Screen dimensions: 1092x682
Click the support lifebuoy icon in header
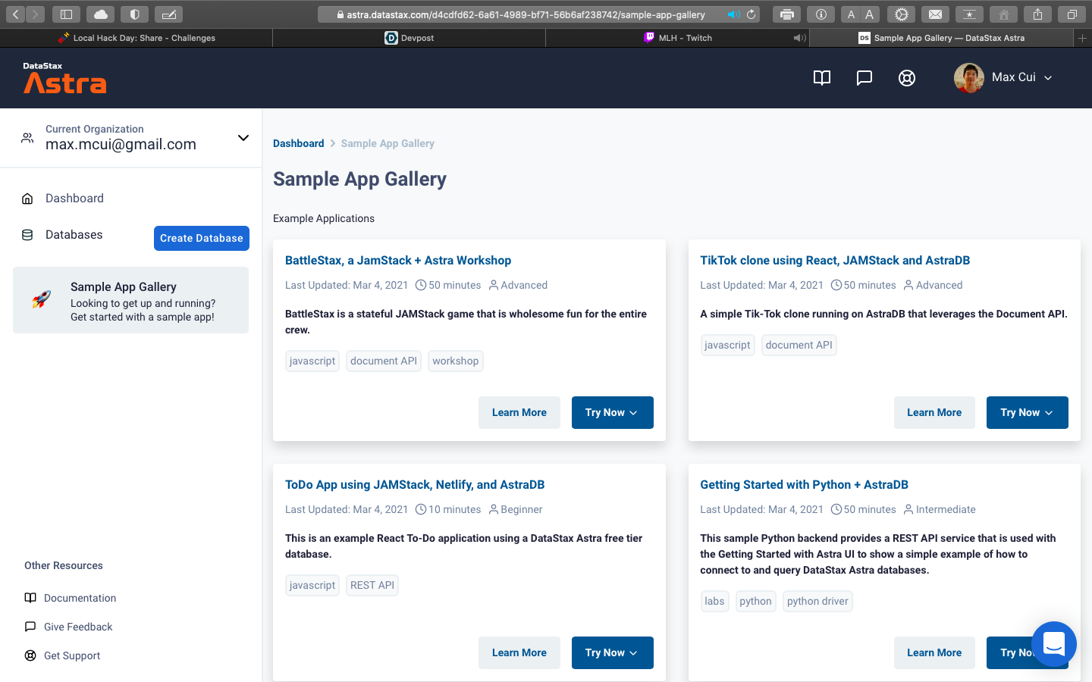tap(907, 78)
